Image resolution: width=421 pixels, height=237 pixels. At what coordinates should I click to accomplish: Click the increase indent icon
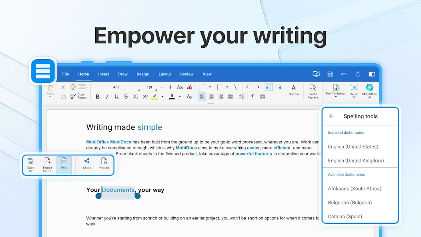coord(248,87)
